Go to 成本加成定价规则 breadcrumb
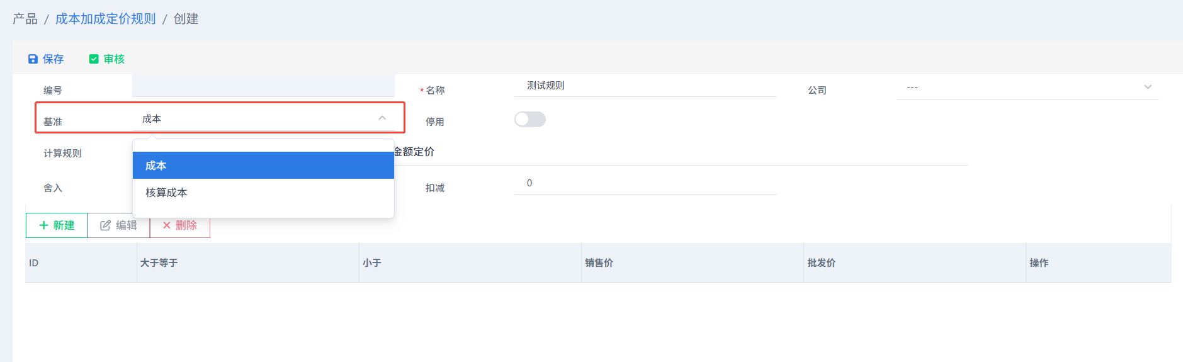This screenshot has width=1183, height=362. click(105, 19)
